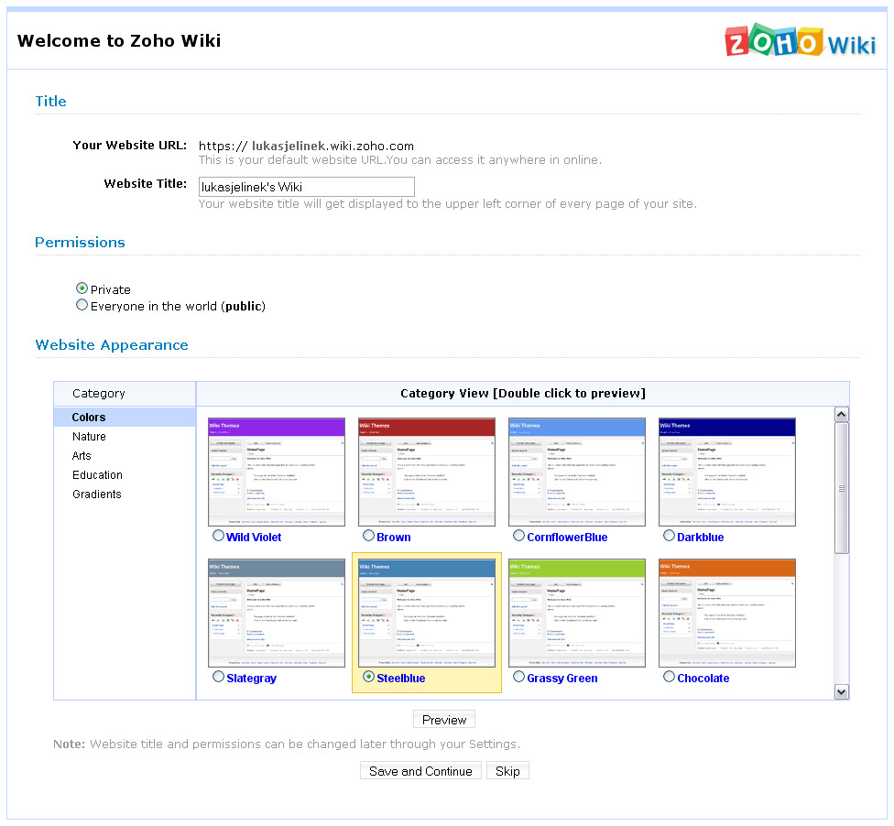Click the Grassy Green theme thumbnail
This screenshot has width=894, height=826.
click(577, 613)
